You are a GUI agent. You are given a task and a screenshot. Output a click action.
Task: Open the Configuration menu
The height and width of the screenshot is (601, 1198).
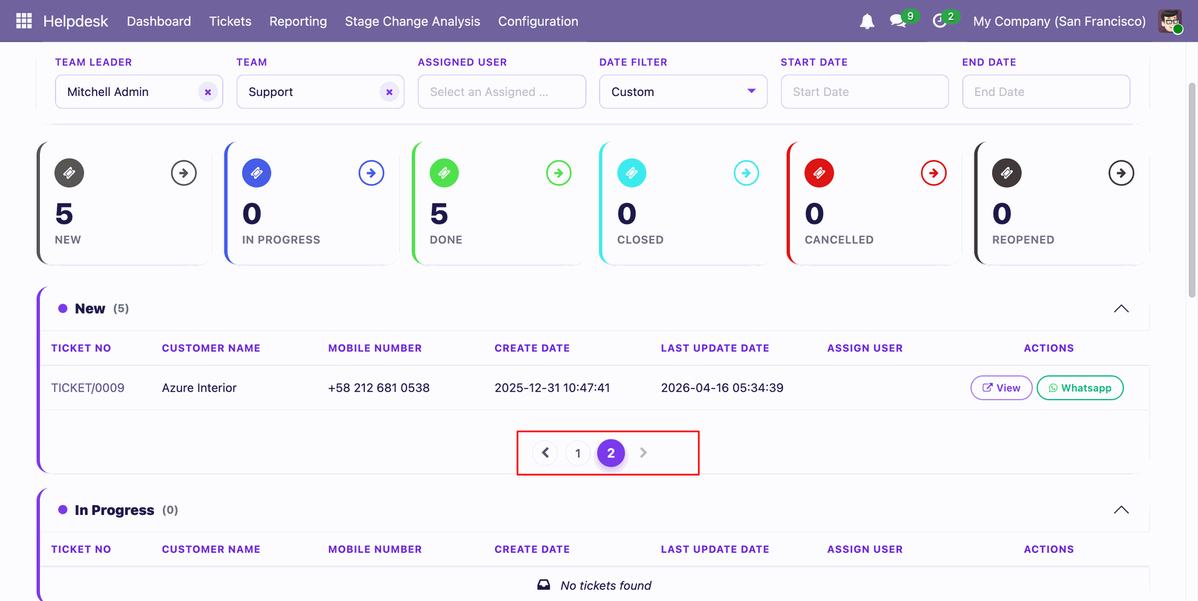538,21
